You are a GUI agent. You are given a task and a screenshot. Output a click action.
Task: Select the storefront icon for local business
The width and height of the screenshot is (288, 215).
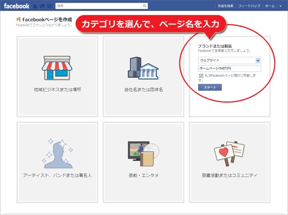coord(57,68)
